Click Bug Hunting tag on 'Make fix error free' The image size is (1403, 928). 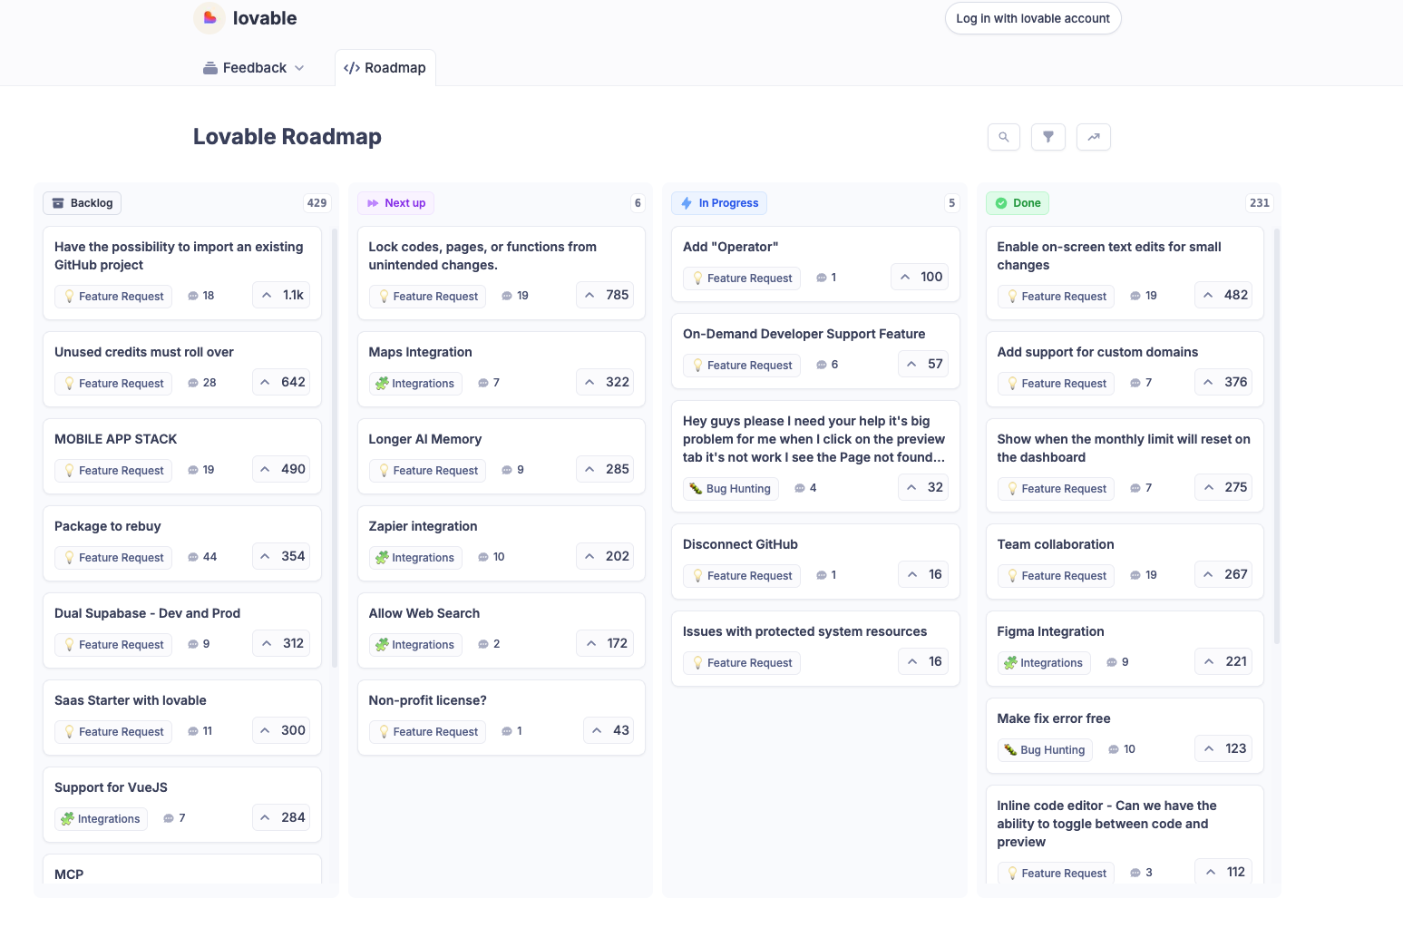[1045, 750]
